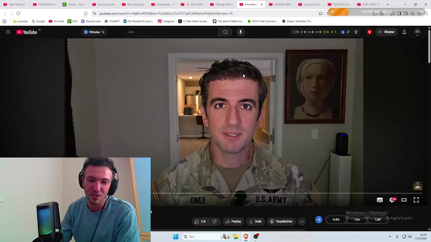Switch to SON DAKİK tab
The image size is (431, 242).
coord(192,4)
